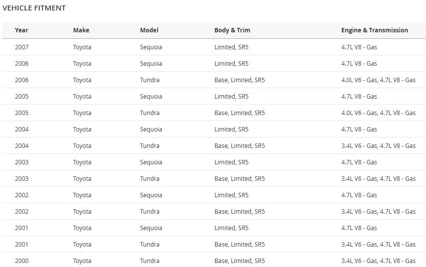Click the Model column header

click(x=149, y=30)
